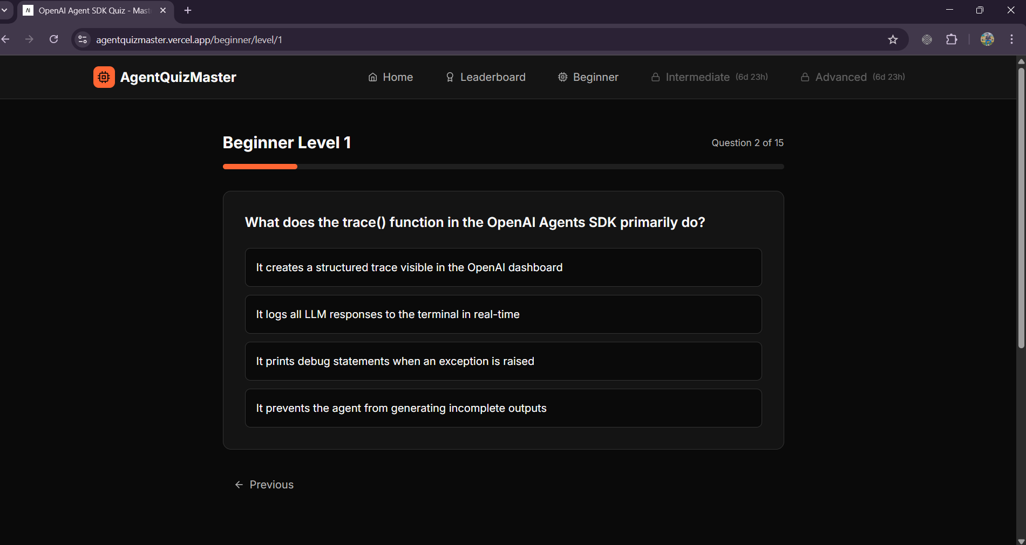Bookmark this page with the star
This screenshot has height=545, width=1026.
pos(893,39)
